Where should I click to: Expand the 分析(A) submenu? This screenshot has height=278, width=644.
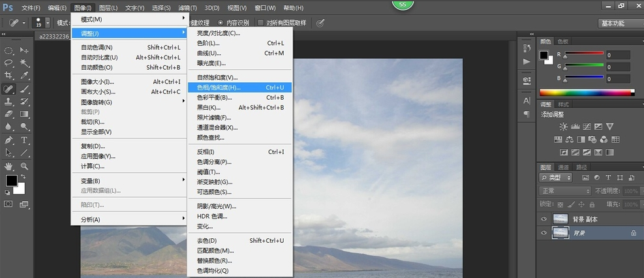[x=130, y=219]
